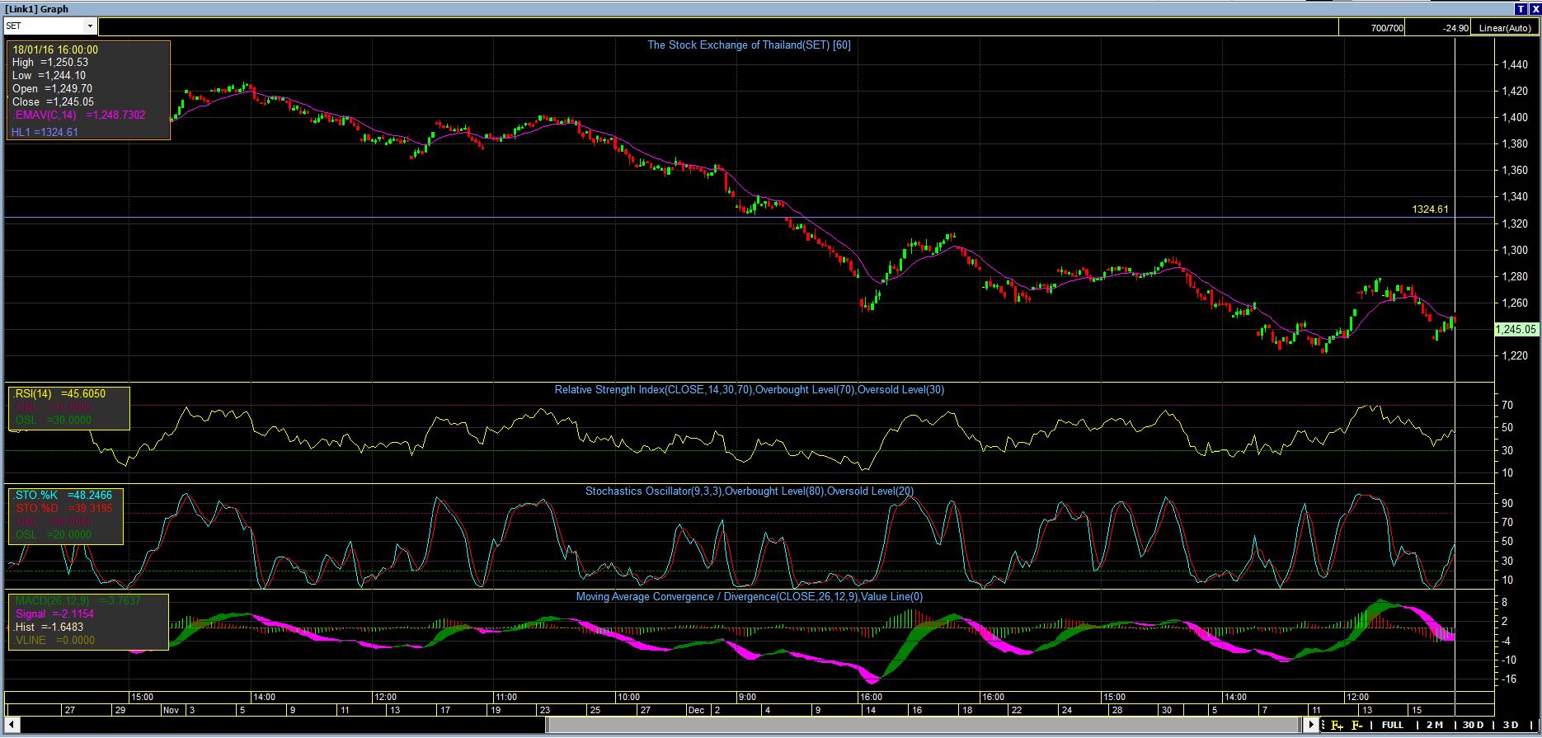Select the 2 M time range

tap(1435, 726)
